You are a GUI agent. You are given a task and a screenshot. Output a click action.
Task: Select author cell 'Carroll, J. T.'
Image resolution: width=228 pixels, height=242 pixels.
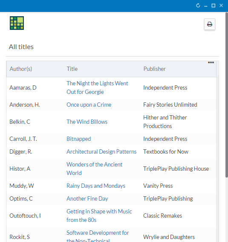pos(23,139)
